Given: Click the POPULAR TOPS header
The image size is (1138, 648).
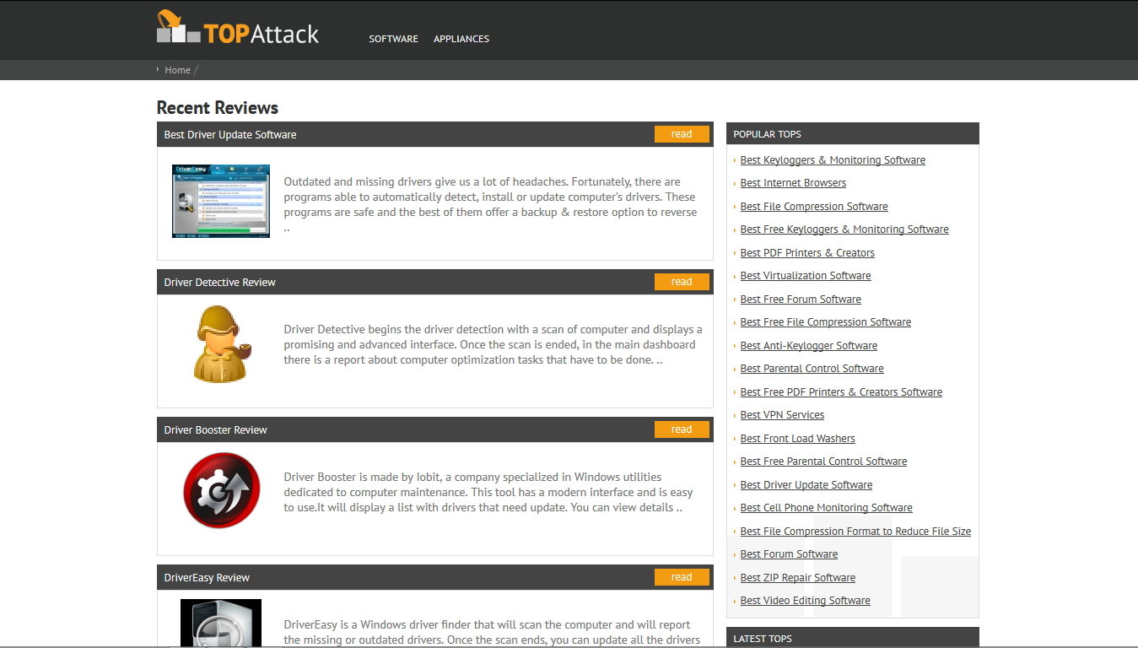Looking at the screenshot, I should (x=852, y=134).
